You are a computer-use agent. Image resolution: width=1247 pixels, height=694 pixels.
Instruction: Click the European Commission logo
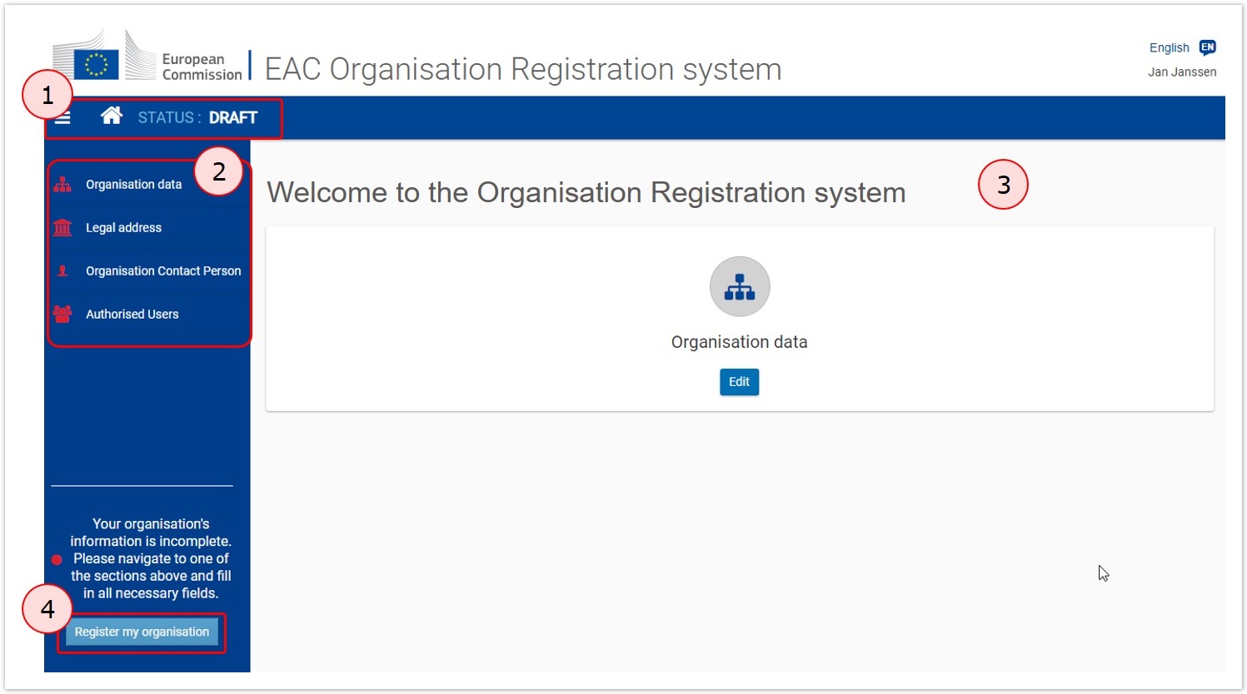click(x=147, y=57)
